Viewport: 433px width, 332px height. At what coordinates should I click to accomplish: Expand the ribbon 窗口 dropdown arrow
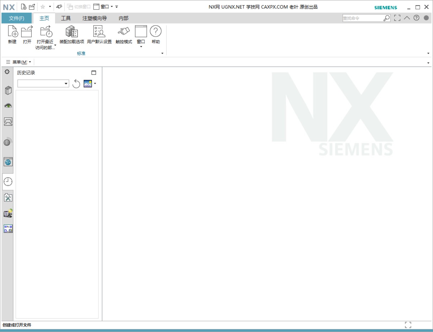point(141,47)
